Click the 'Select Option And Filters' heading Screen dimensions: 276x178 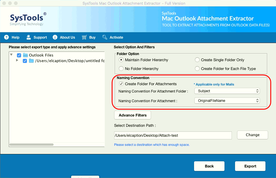point(134,47)
